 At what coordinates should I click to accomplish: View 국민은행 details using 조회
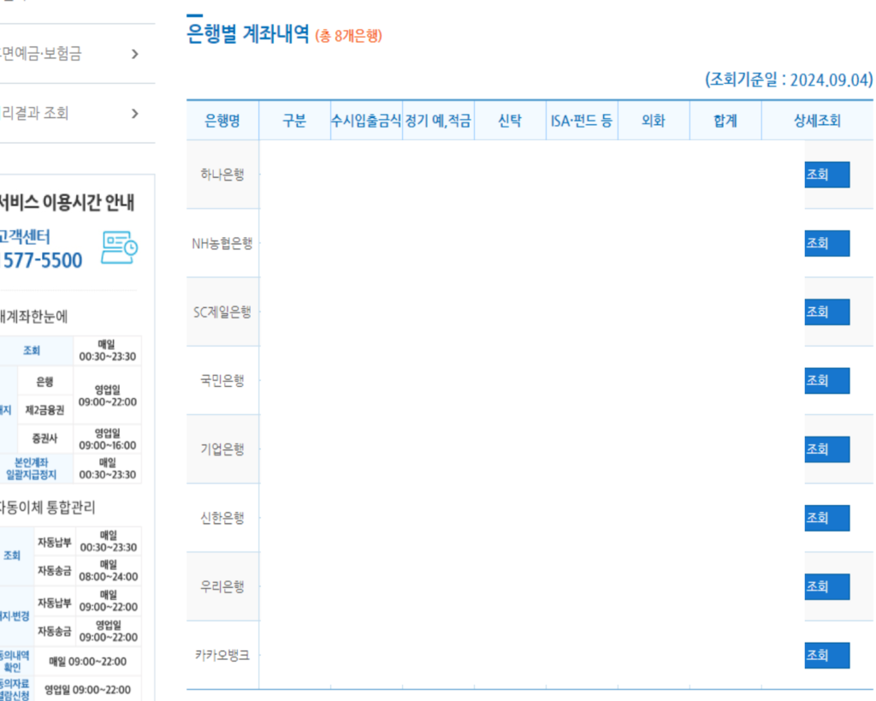[825, 380]
